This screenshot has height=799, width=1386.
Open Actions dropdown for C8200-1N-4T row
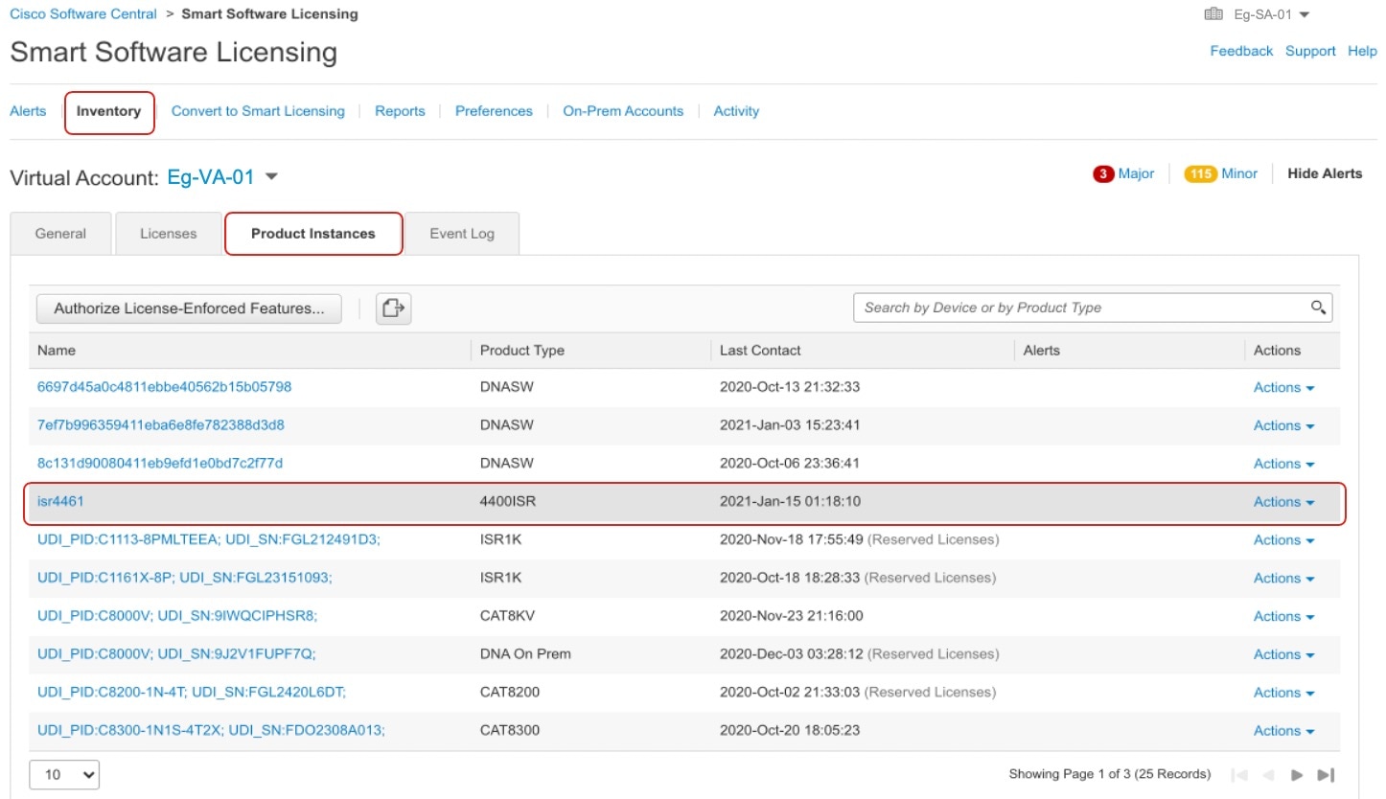point(1283,693)
